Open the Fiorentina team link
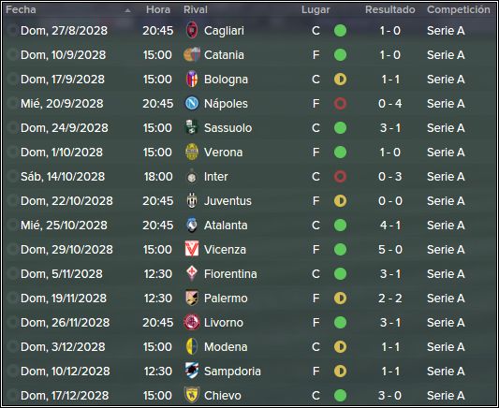Screen dimensions: 499x408 coord(230,274)
